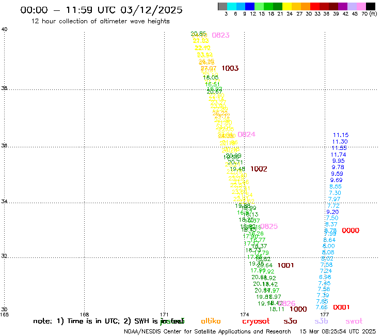Click the cyan swatch in the color legend
Viewport: 382px width, 336px height.
[232, 6]
